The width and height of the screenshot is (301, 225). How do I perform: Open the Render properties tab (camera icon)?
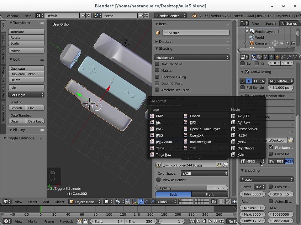click(x=254, y=57)
